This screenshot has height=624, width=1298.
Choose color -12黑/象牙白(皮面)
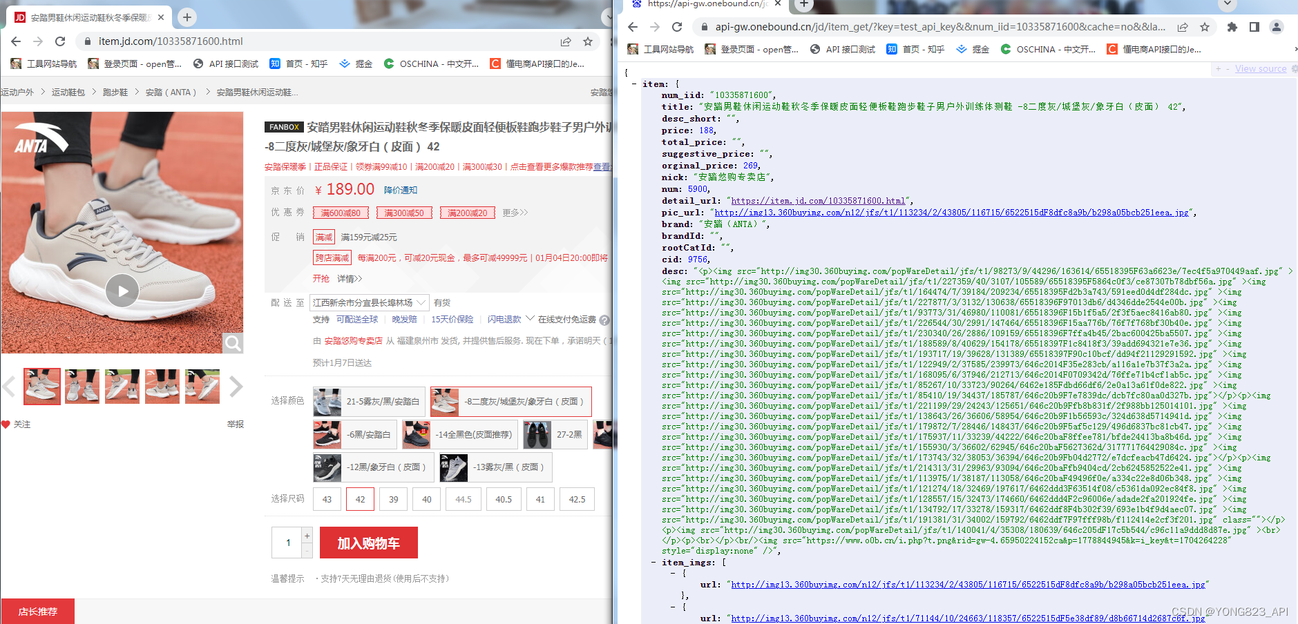374,467
